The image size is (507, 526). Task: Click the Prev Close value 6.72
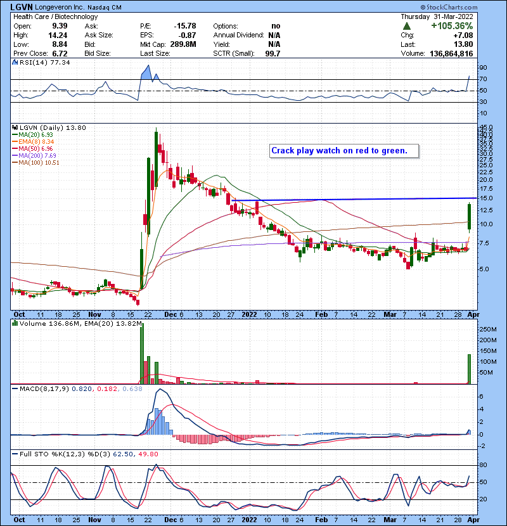coord(60,53)
